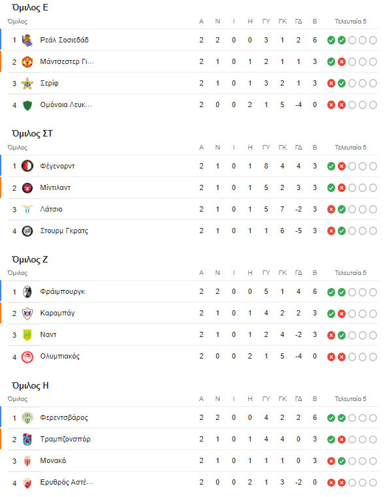Click Ρεάλ Σοσιεδάδ's first green win indicator

(x=331, y=40)
